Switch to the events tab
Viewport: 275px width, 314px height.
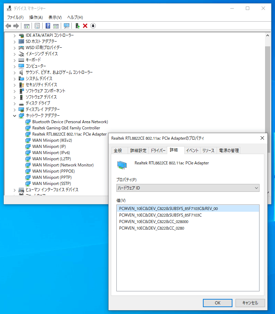[192, 150]
